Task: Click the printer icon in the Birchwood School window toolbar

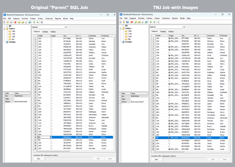Action: (42, 22)
